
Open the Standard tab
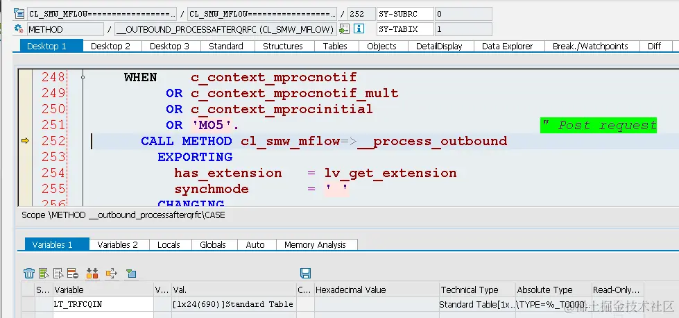[x=226, y=47]
